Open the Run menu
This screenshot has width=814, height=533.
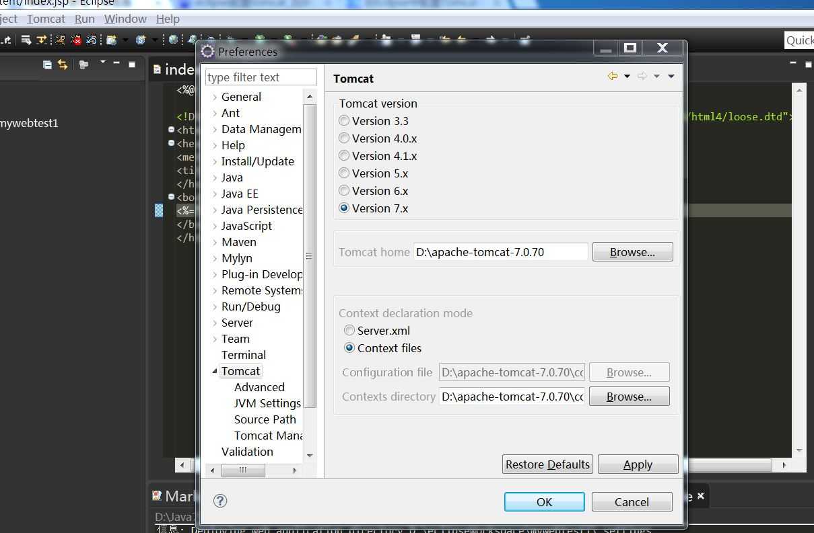point(84,19)
